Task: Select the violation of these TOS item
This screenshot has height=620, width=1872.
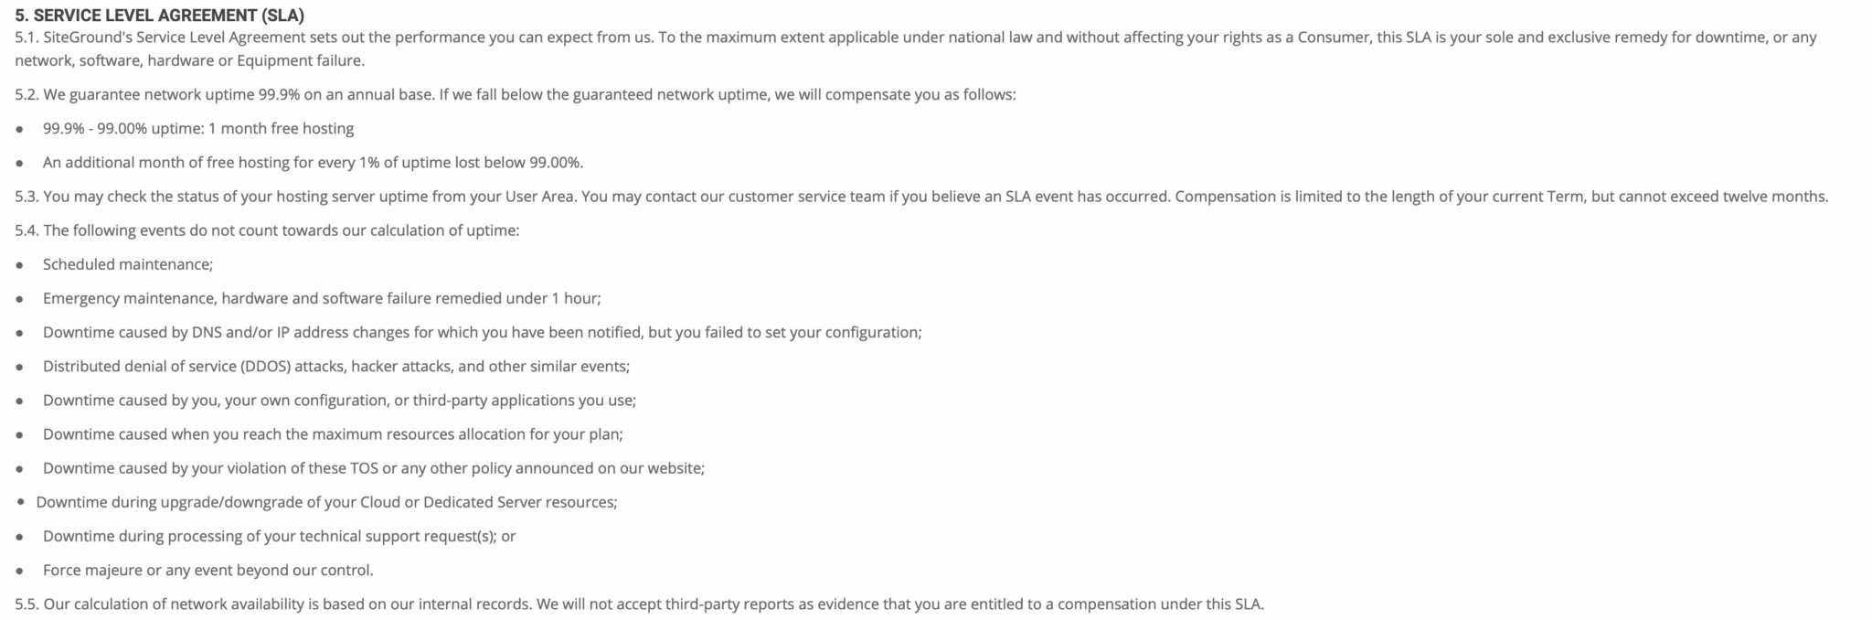Action: tap(374, 467)
